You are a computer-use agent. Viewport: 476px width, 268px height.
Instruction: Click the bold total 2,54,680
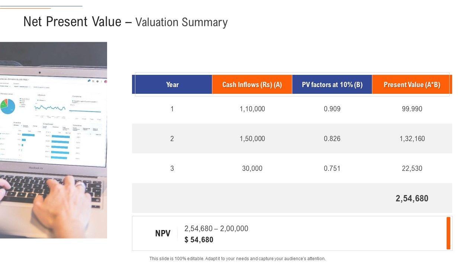click(412, 198)
